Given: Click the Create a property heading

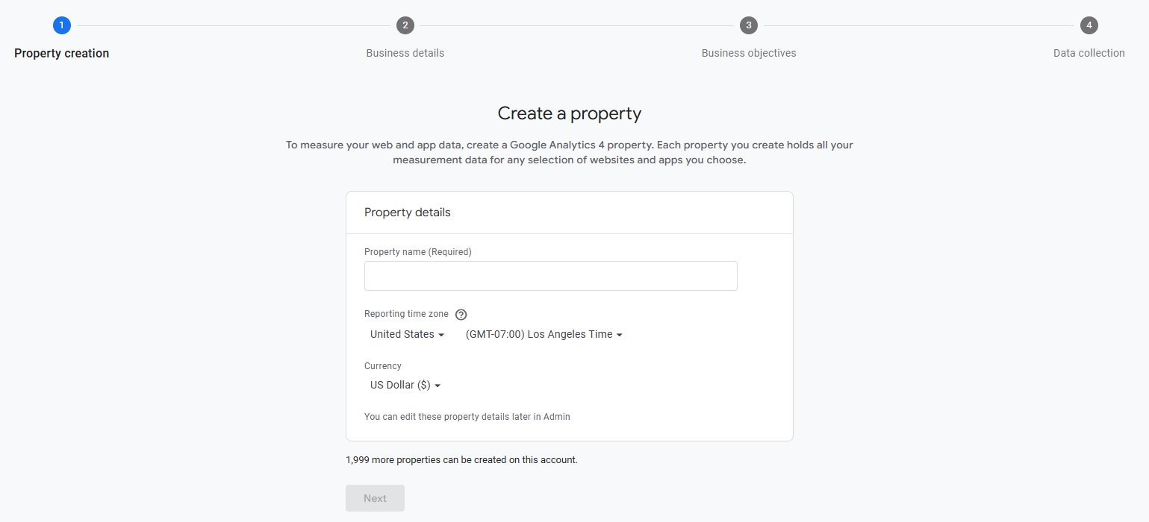Looking at the screenshot, I should (x=570, y=113).
